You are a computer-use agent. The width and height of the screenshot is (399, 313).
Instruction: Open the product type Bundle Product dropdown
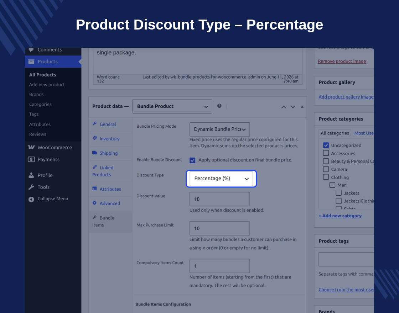(x=172, y=106)
